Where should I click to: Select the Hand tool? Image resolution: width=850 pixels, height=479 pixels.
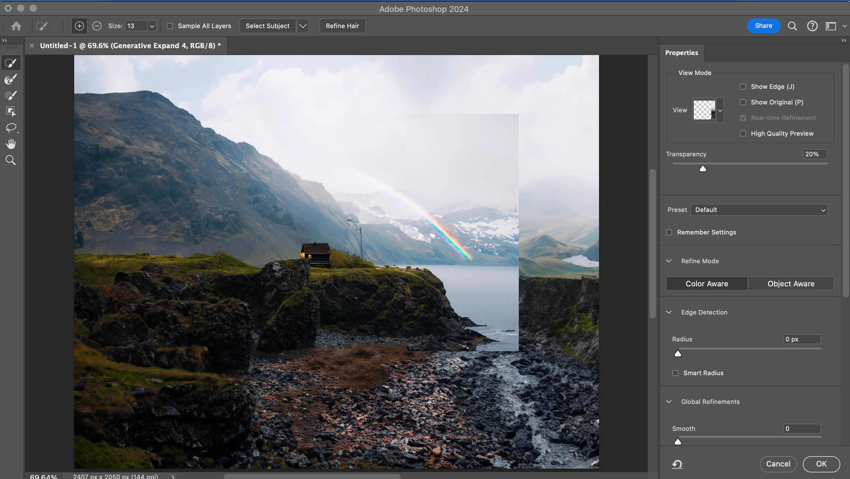11,144
